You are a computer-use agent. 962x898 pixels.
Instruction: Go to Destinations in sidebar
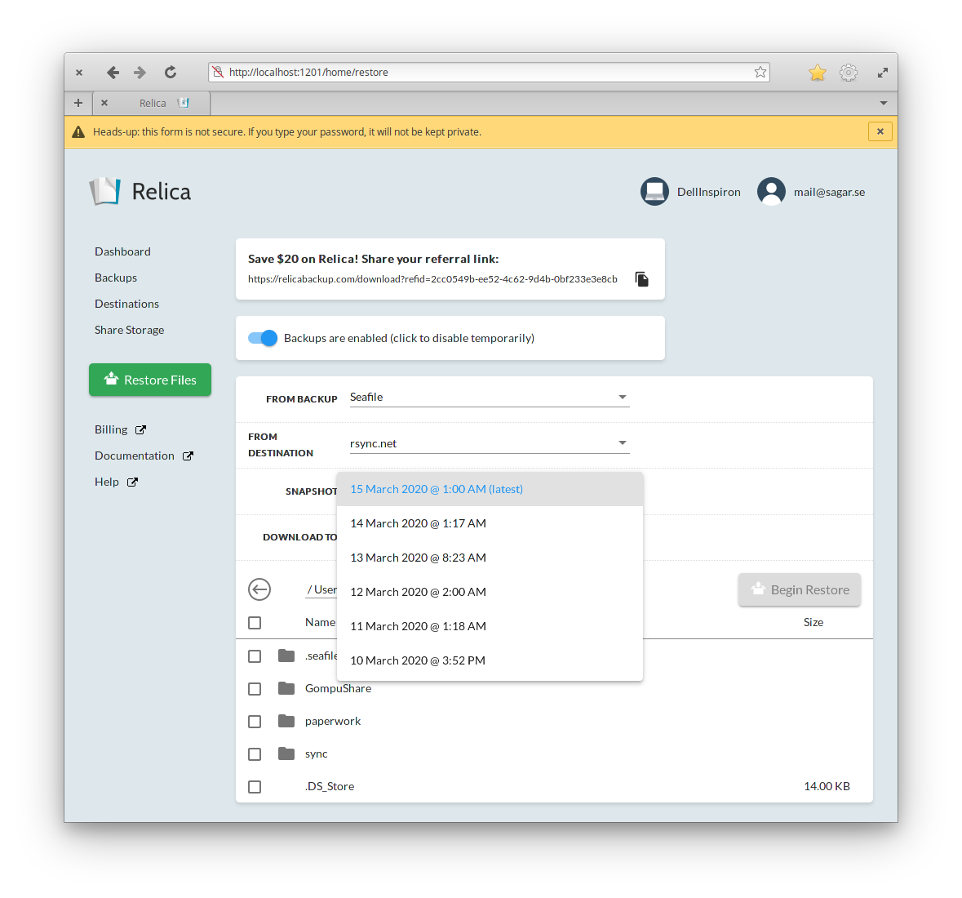(126, 304)
